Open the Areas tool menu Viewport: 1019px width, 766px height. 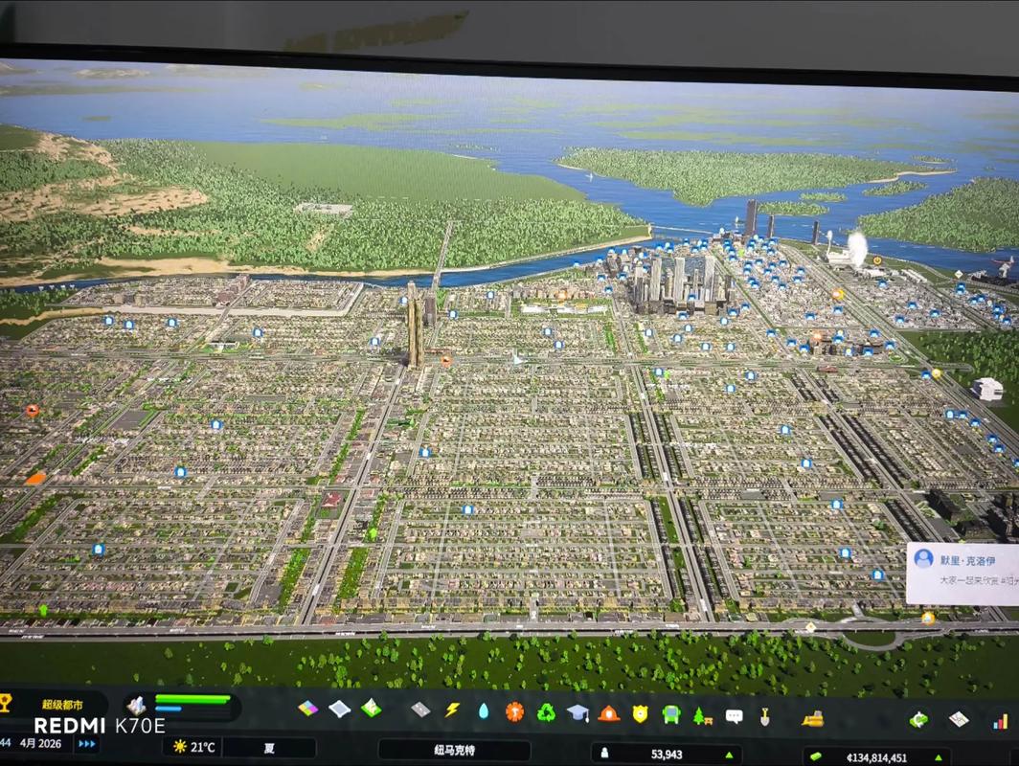coord(339,709)
